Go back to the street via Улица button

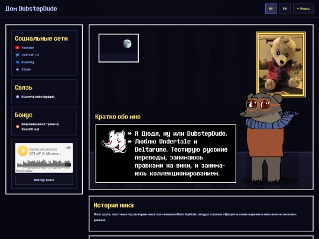[x=303, y=9]
